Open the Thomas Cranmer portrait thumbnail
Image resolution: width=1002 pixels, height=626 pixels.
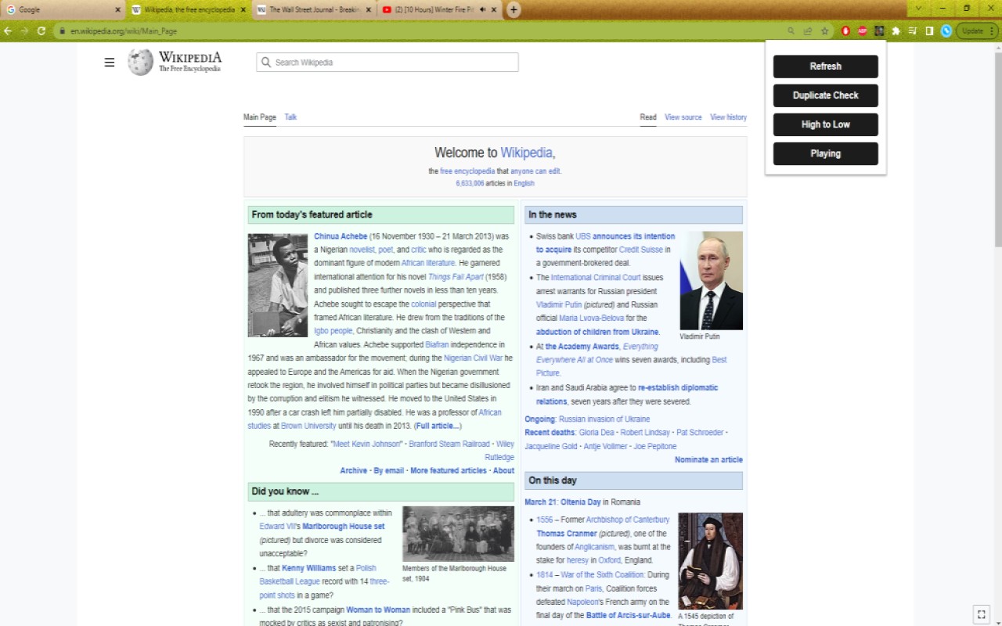710,561
